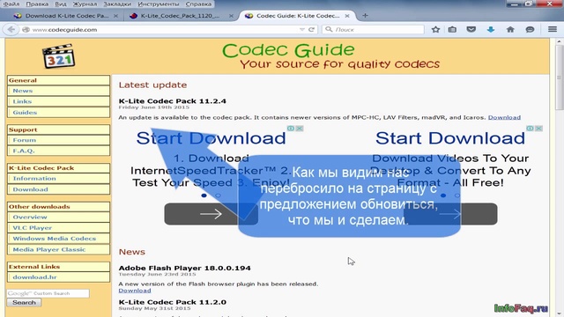Click the Codec Guide header title
Image resolution: width=564 pixels, height=317 pixels.
pos(288,50)
